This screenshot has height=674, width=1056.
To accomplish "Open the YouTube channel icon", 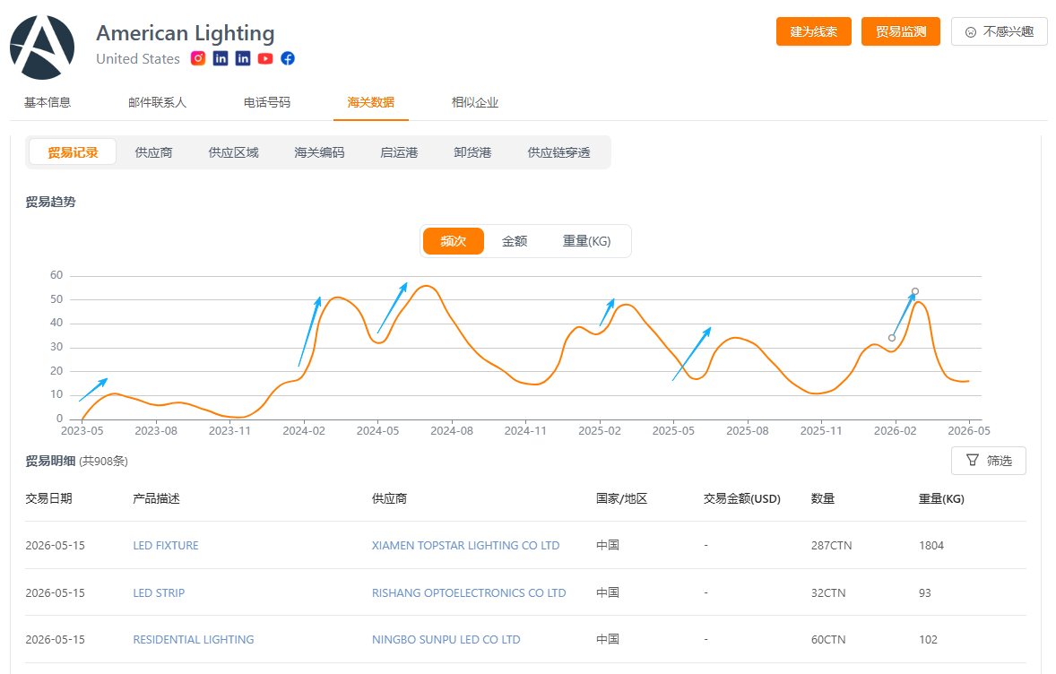I will tap(265, 58).
